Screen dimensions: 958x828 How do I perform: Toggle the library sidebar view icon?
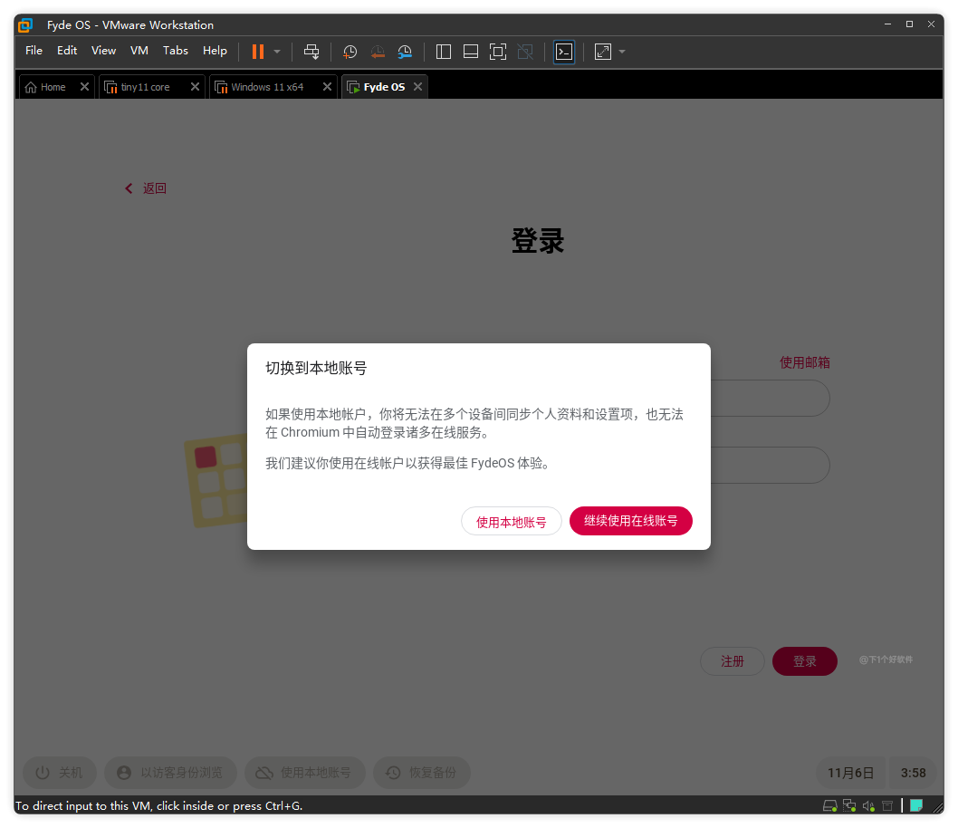pyautogui.click(x=444, y=52)
